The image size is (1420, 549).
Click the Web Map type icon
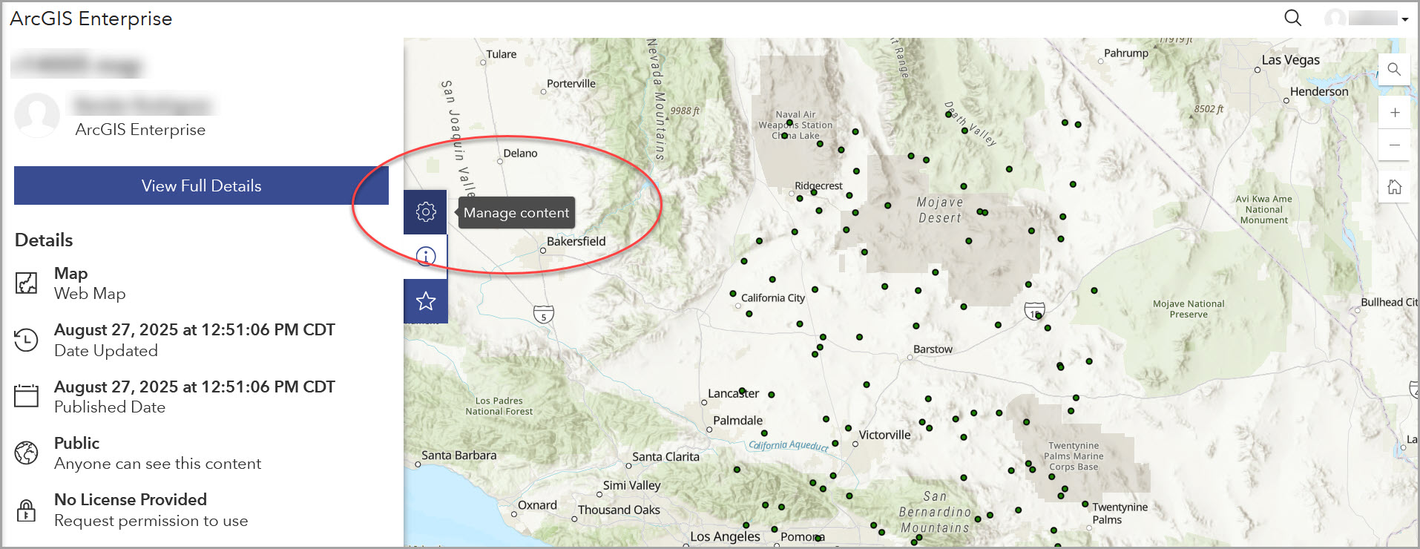coord(27,283)
